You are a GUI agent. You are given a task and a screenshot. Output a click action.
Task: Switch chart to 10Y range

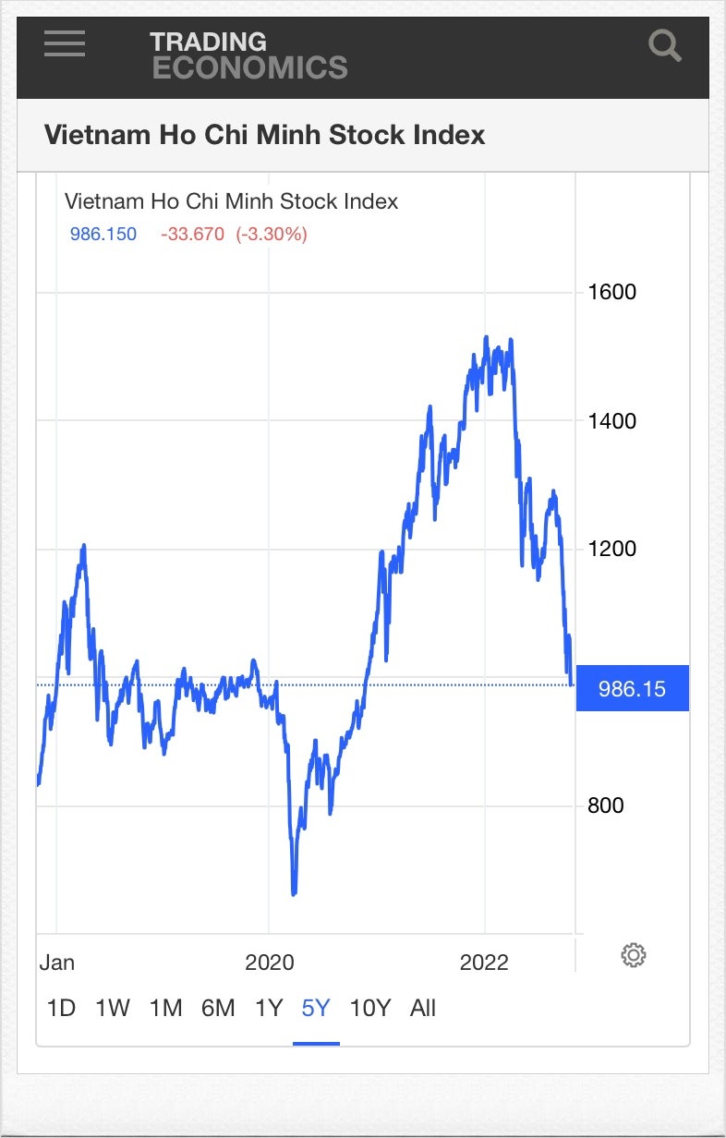[370, 1008]
